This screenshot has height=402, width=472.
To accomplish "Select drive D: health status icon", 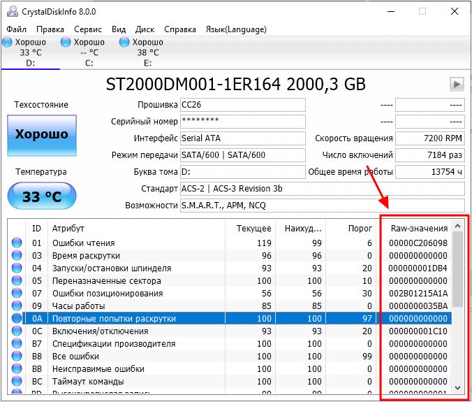I will point(7,42).
